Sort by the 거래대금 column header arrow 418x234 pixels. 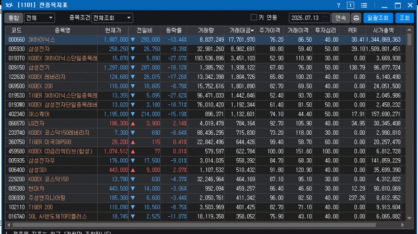click(252, 31)
